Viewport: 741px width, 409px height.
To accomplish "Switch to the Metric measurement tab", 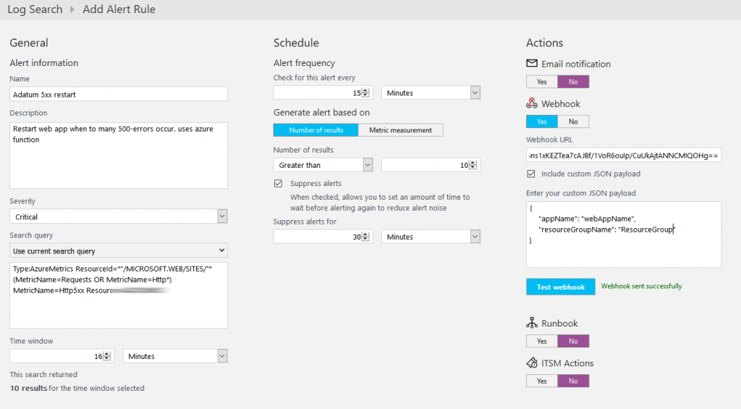I will coord(400,130).
